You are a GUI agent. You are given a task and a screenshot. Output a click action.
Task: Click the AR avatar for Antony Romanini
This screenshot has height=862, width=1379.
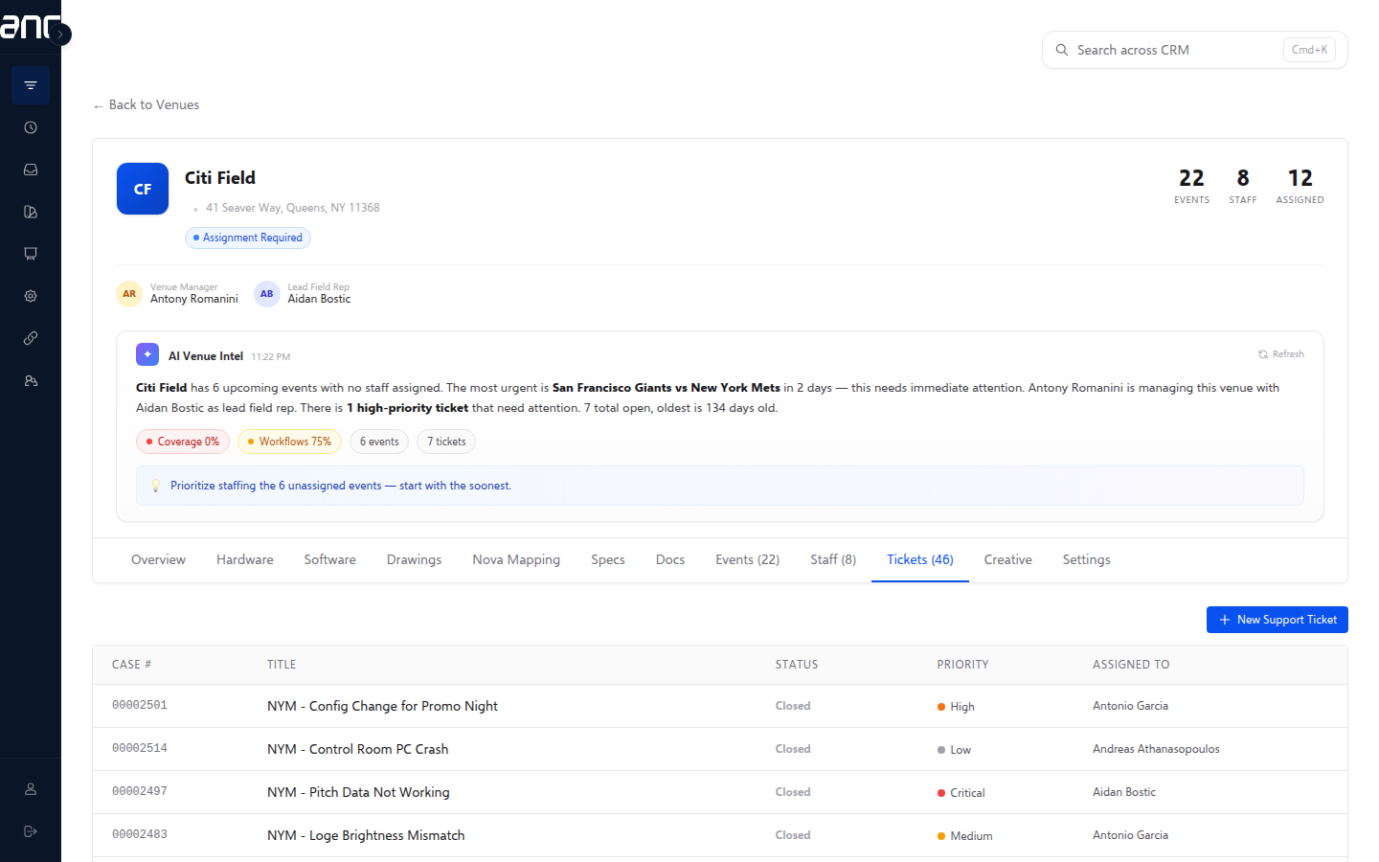129,294
